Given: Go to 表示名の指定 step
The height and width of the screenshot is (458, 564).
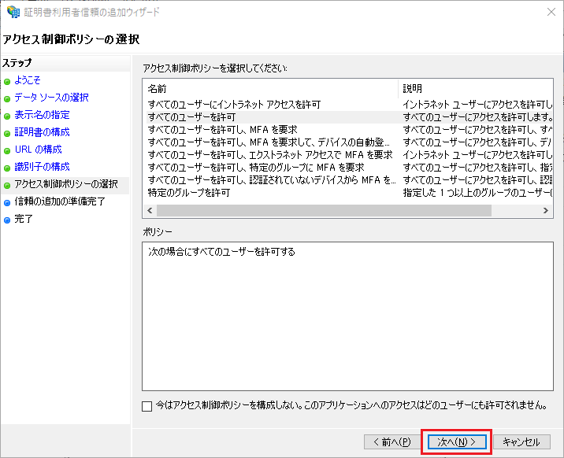Looking at the screenshot, I should click(x=42, y=115).
